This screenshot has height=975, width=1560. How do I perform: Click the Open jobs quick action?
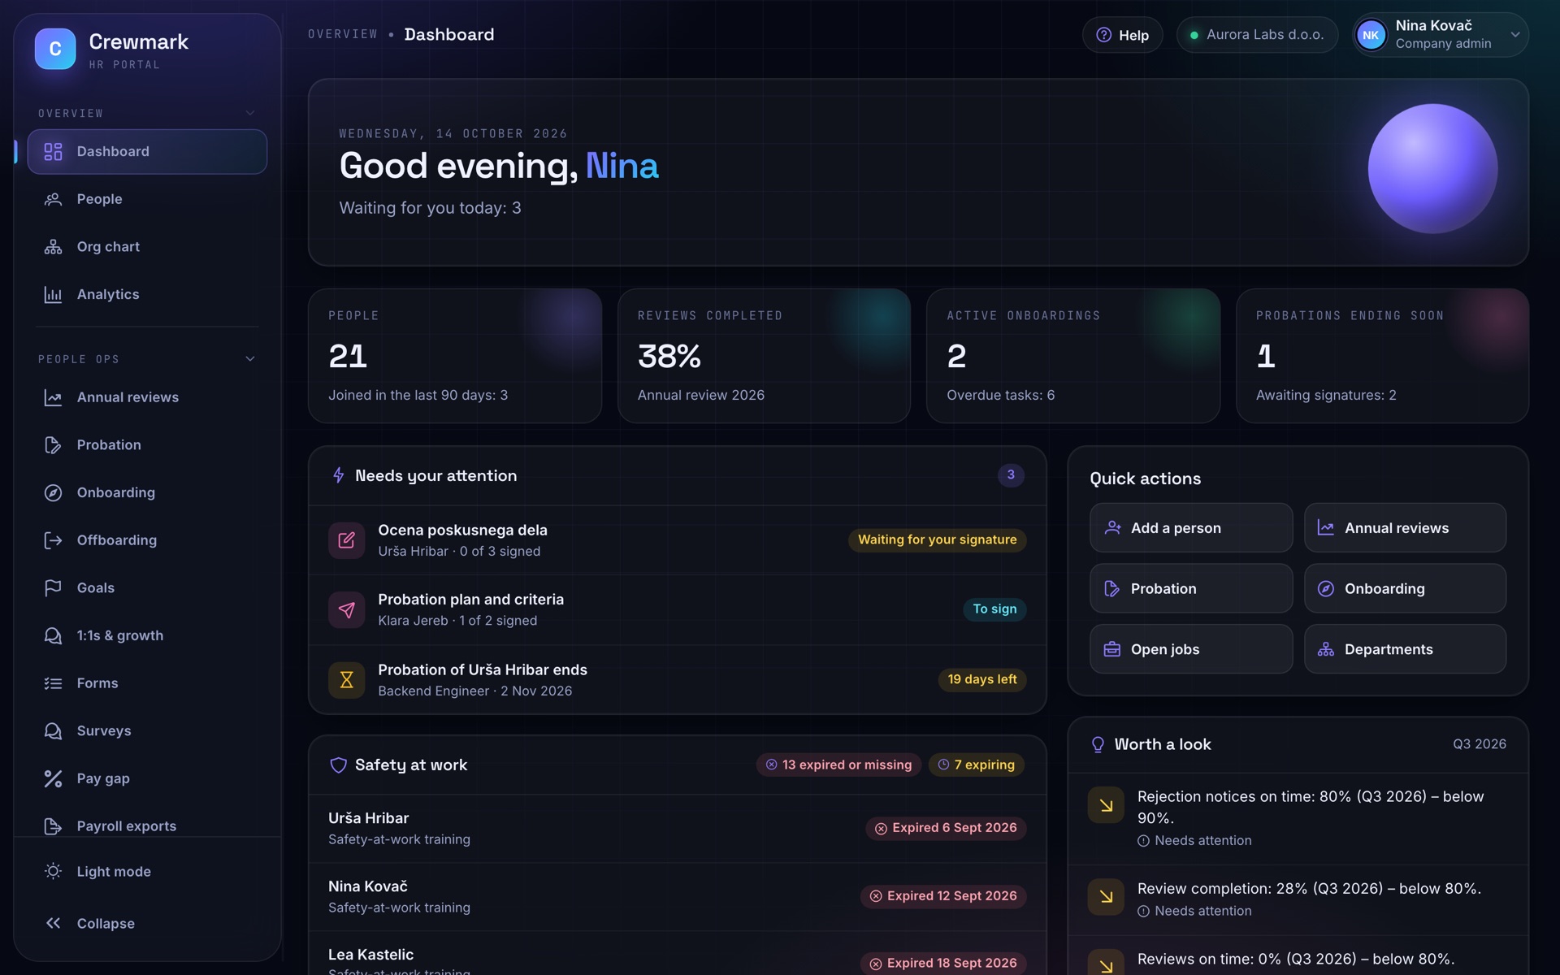[x=1191, y=649]
